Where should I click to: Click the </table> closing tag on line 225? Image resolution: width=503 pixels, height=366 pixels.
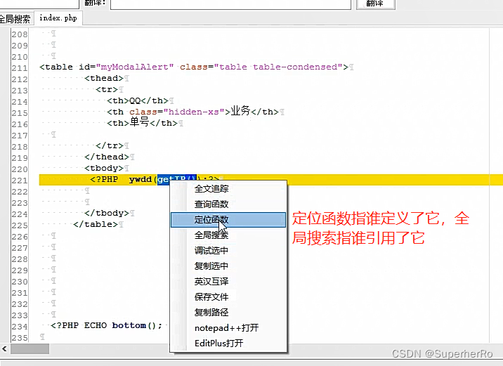pos(96,224)
